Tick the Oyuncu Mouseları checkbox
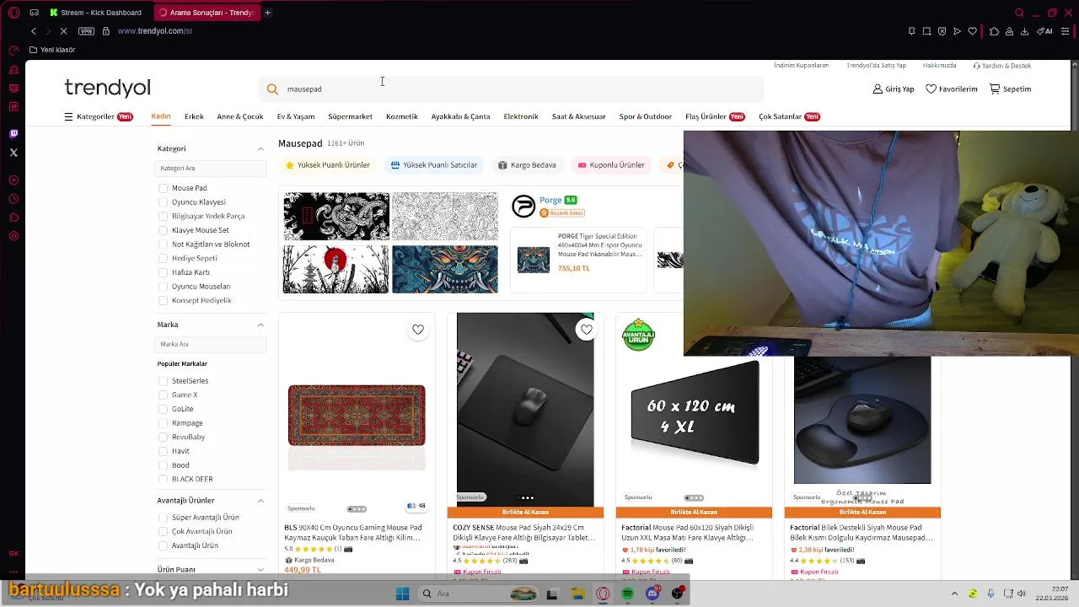The height and width of the screenshot is (607, 1079). pyautogui.click(x=164, y=287)
